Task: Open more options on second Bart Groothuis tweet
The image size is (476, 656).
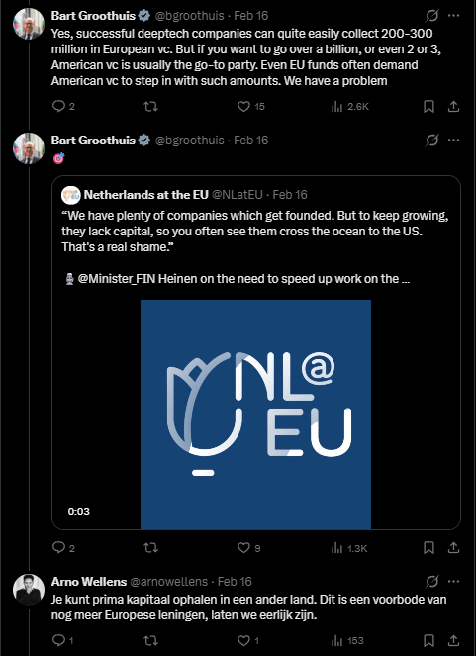Action: (454, 141)
